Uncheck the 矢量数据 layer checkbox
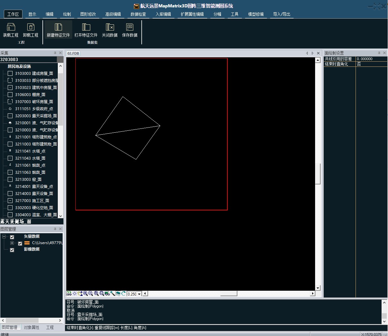This screenshot has height=336, width=388. tap(12, 237)
